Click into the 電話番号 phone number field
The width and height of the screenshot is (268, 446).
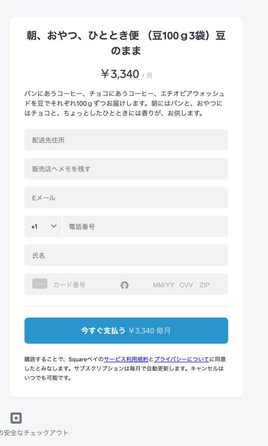(x=145, y=227)
